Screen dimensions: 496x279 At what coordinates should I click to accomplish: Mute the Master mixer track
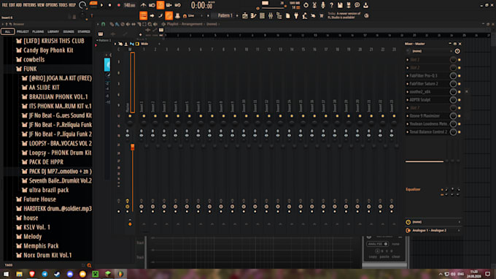(x=130, y=116)
